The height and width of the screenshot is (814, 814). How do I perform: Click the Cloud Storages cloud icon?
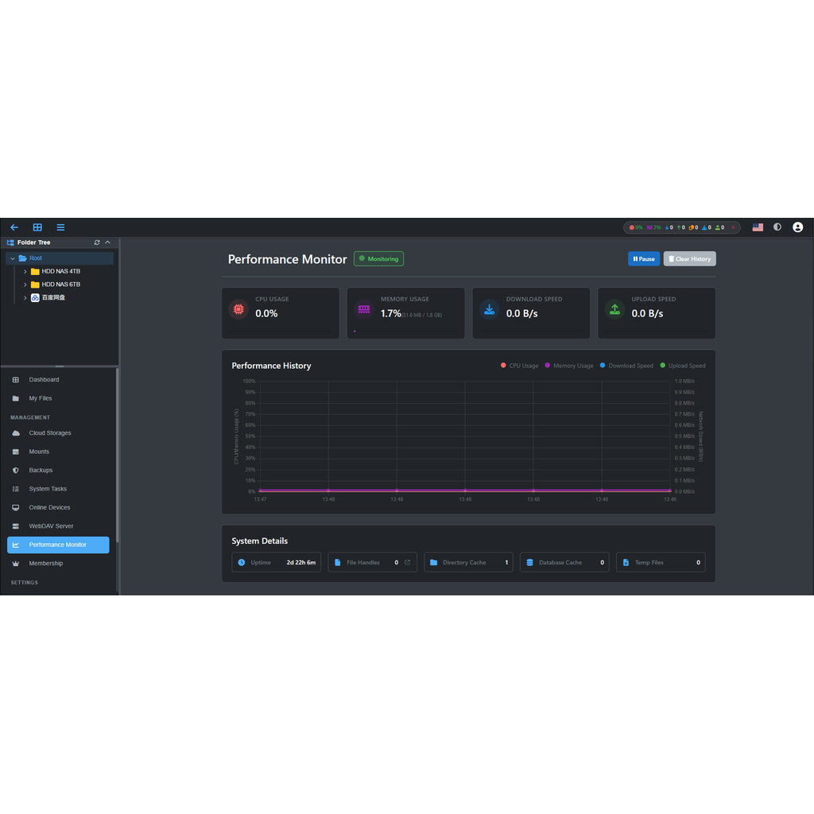16,433
